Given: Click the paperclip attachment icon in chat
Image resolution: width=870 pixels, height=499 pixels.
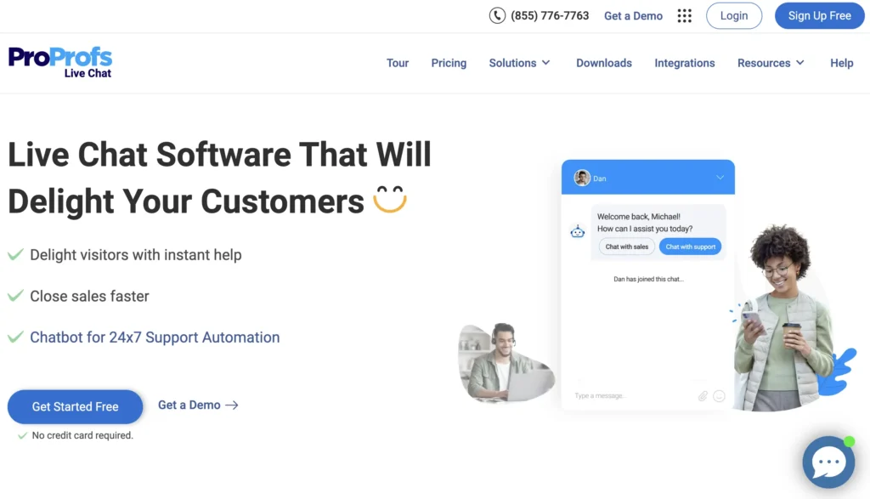Looking at the screenshot, I should [x=703, y=396].
